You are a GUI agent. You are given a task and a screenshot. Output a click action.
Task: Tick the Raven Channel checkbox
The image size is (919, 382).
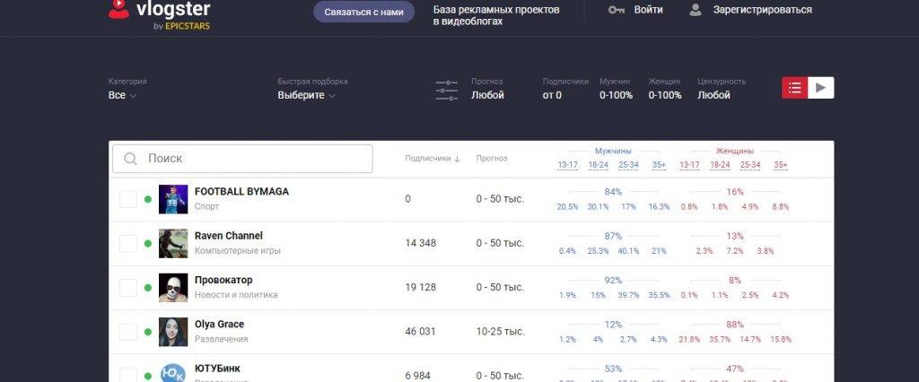[128, 243]
